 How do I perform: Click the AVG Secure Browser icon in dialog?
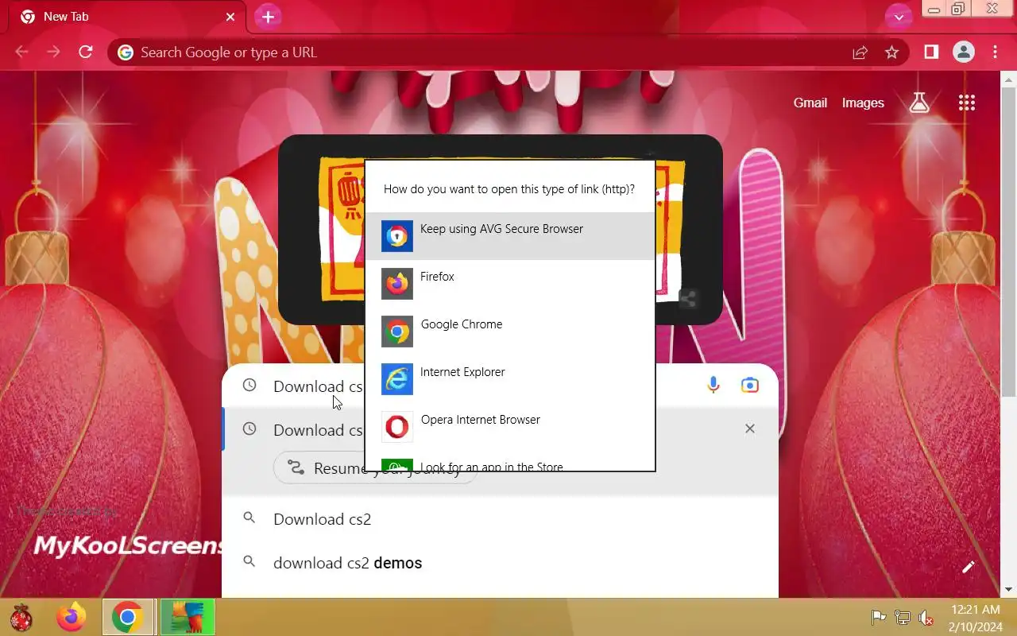(x=397, y=236)
